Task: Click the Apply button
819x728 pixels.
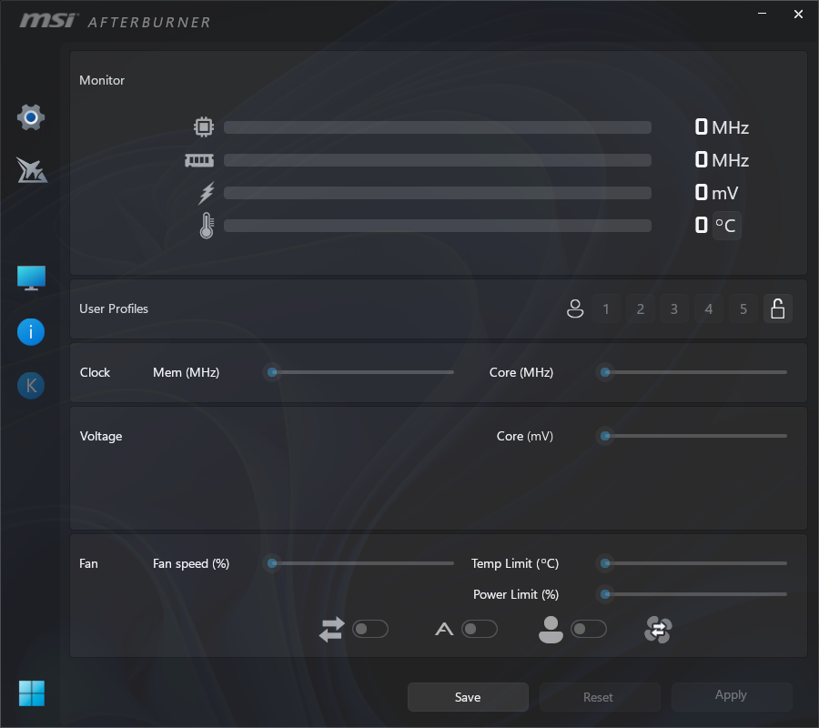Action: click(x=732, y=695)
